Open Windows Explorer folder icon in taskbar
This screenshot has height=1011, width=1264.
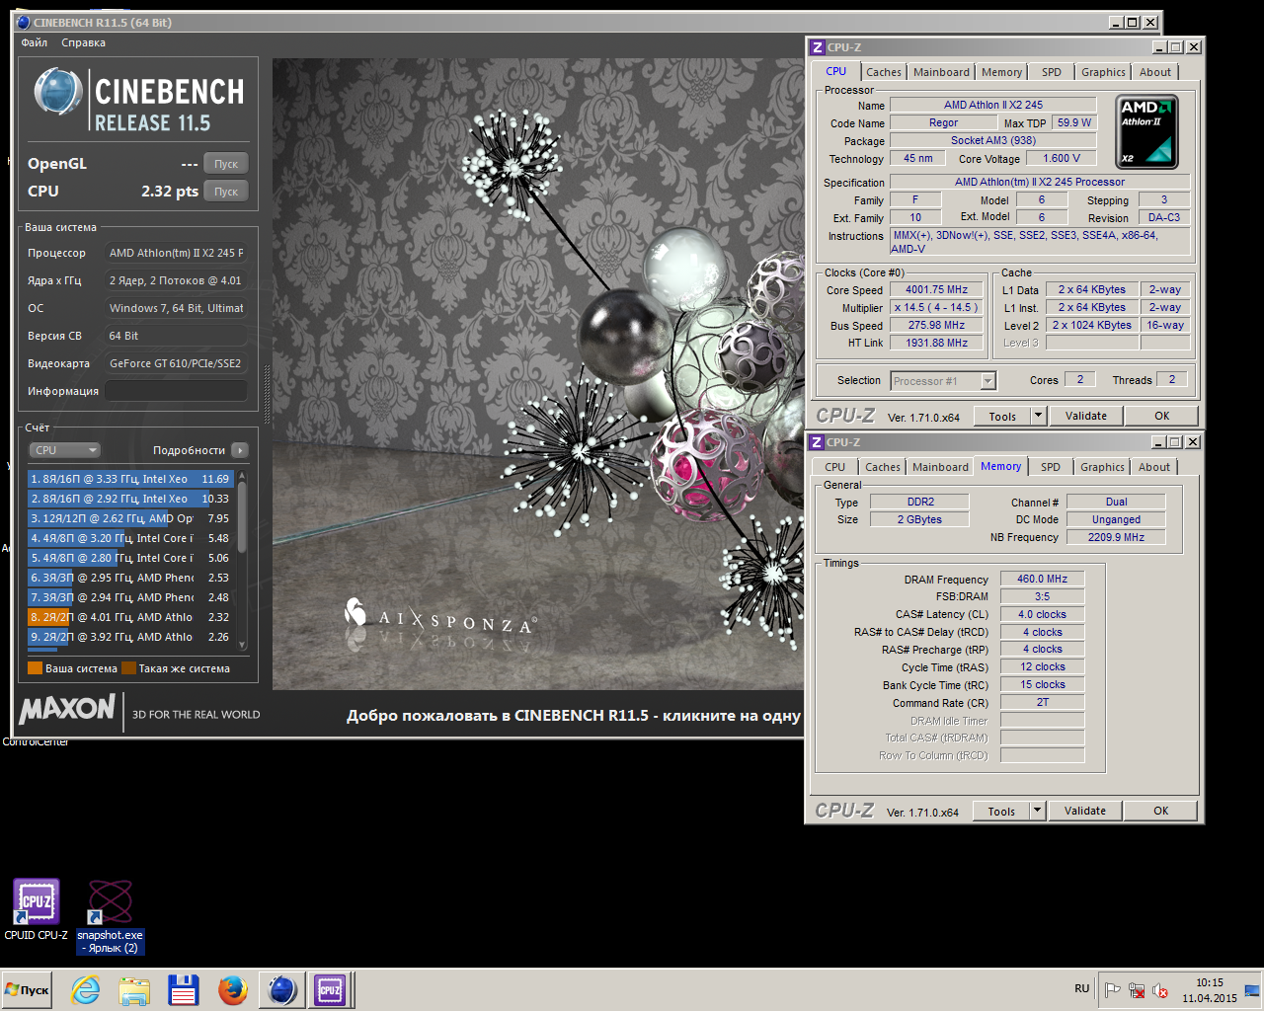134,989
